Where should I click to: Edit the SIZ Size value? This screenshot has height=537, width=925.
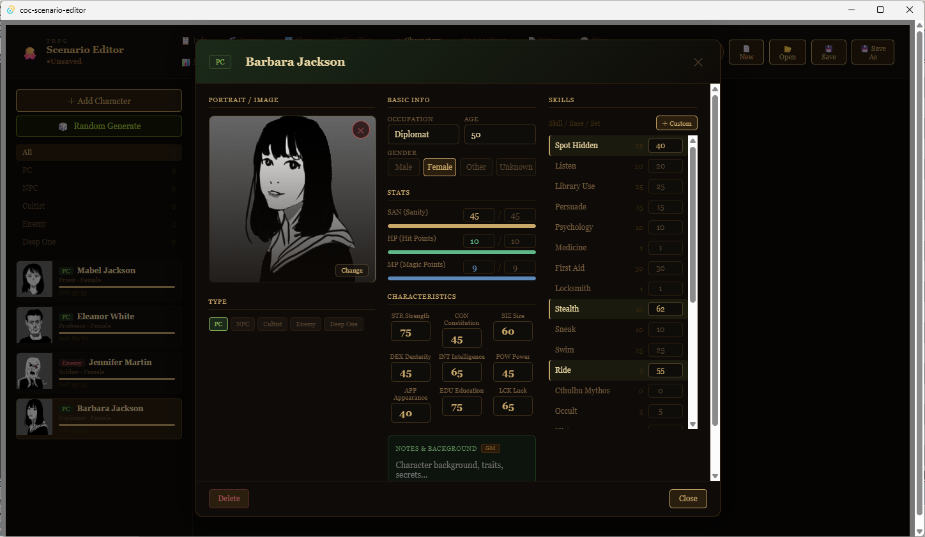(513, 331)
